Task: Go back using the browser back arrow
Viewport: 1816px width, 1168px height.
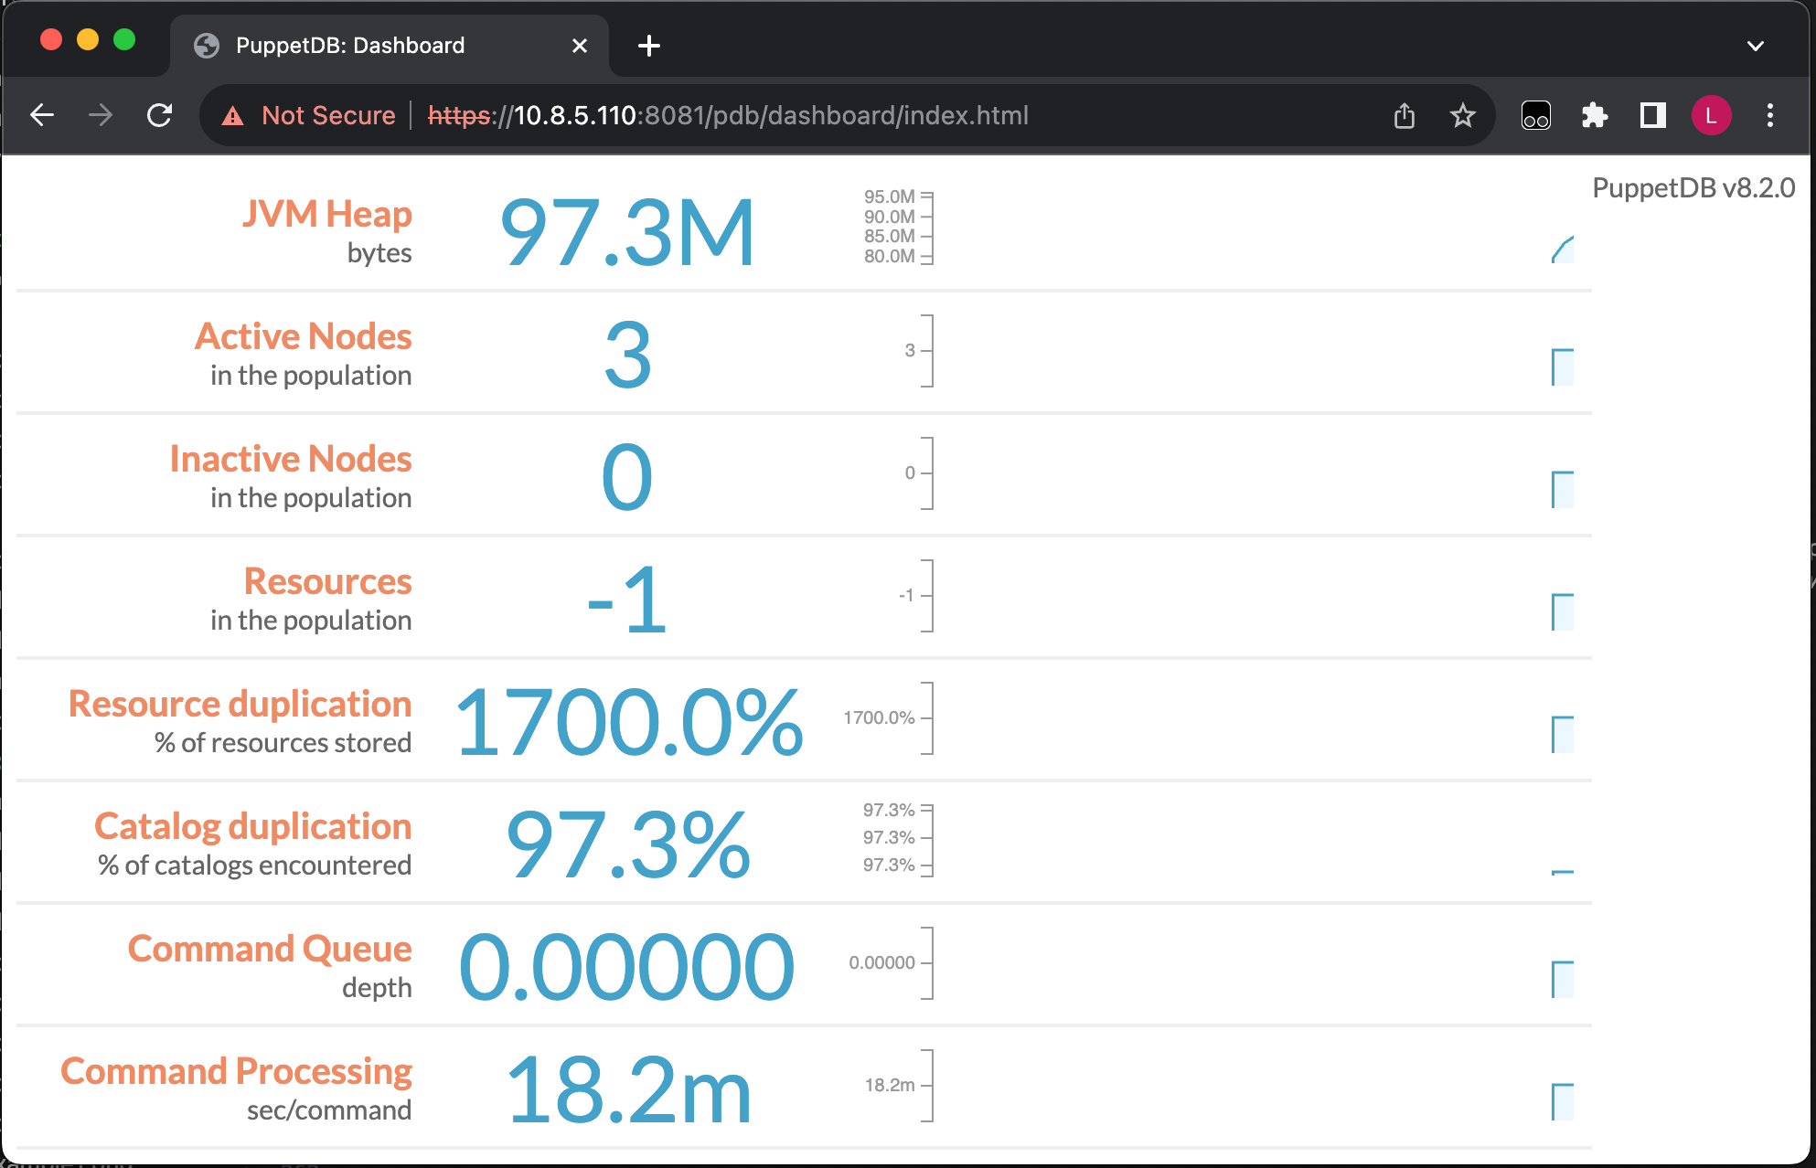Action: (x=42, y=115)
